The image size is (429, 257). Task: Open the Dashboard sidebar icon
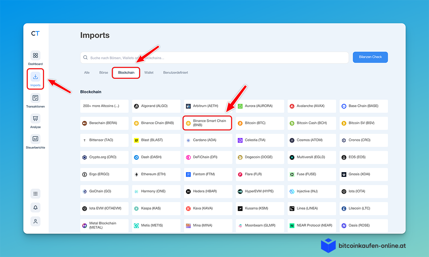35,56
